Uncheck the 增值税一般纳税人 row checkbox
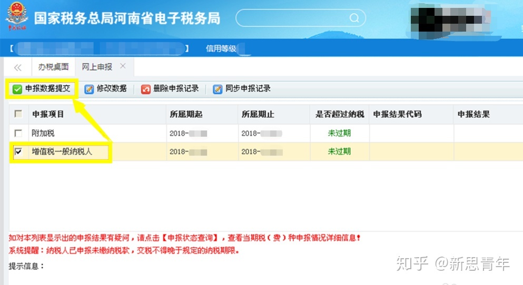 (x=18, y=152)
